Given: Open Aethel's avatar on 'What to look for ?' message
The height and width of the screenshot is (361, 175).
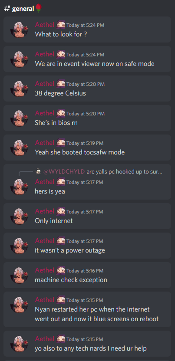Looking at the screenshot, I should click(x=19, y=30).
